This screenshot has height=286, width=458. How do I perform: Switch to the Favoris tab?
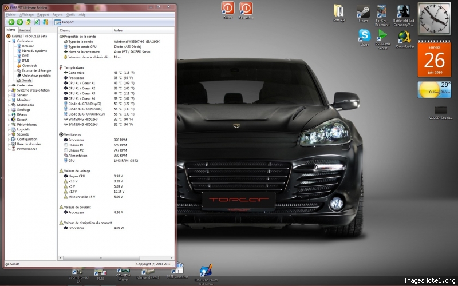[x=25, y=30]
